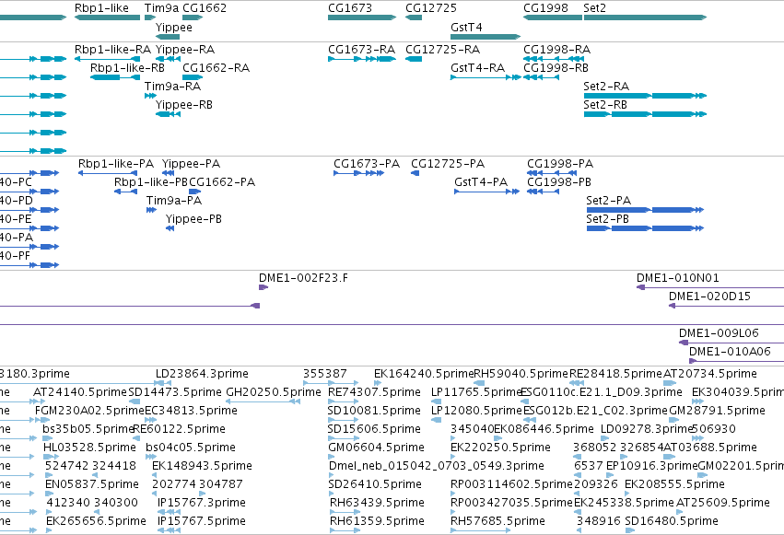Viewport: 784px width, 535px height.
Task: Select protein Yippee-PB
Action: click(x=170, y=228)
